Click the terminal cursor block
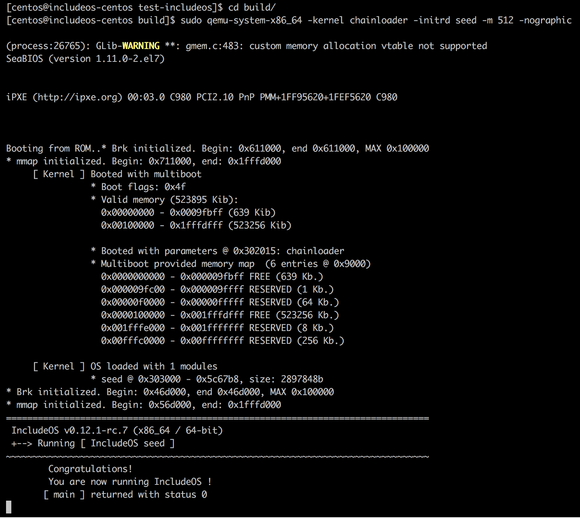The image size is (580, 518). (x=9, y=507)
